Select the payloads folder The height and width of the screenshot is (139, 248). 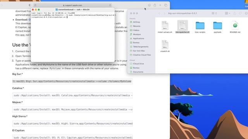click(217, 27)
